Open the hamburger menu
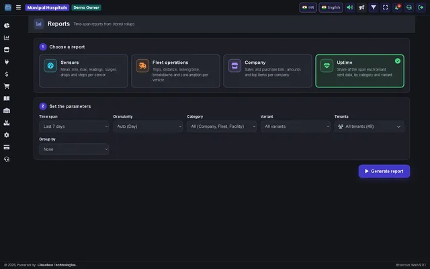430x269 pixels. point(18,7)
